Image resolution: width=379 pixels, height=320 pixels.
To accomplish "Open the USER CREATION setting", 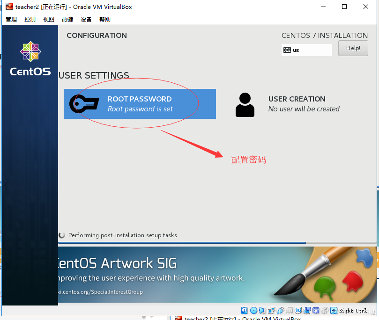I will [x=288, y=104].
